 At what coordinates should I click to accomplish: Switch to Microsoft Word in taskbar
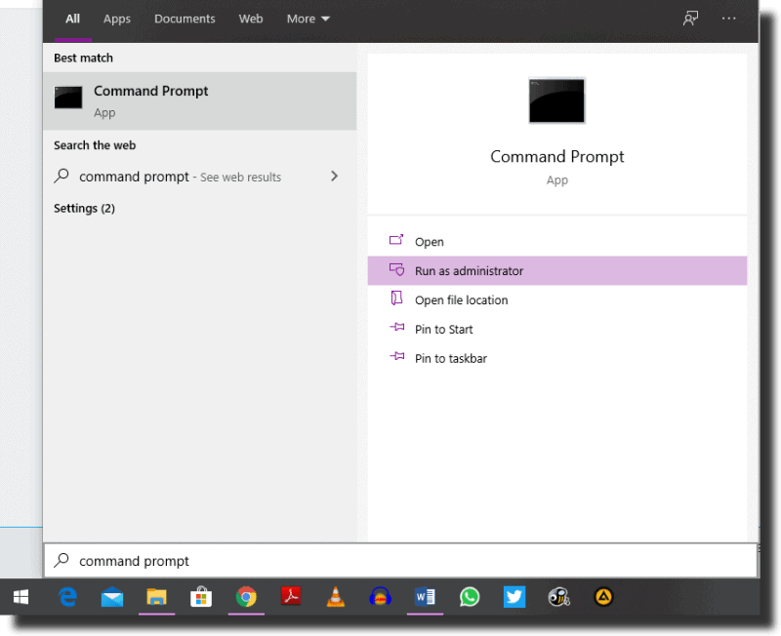[x=425, y=597]
